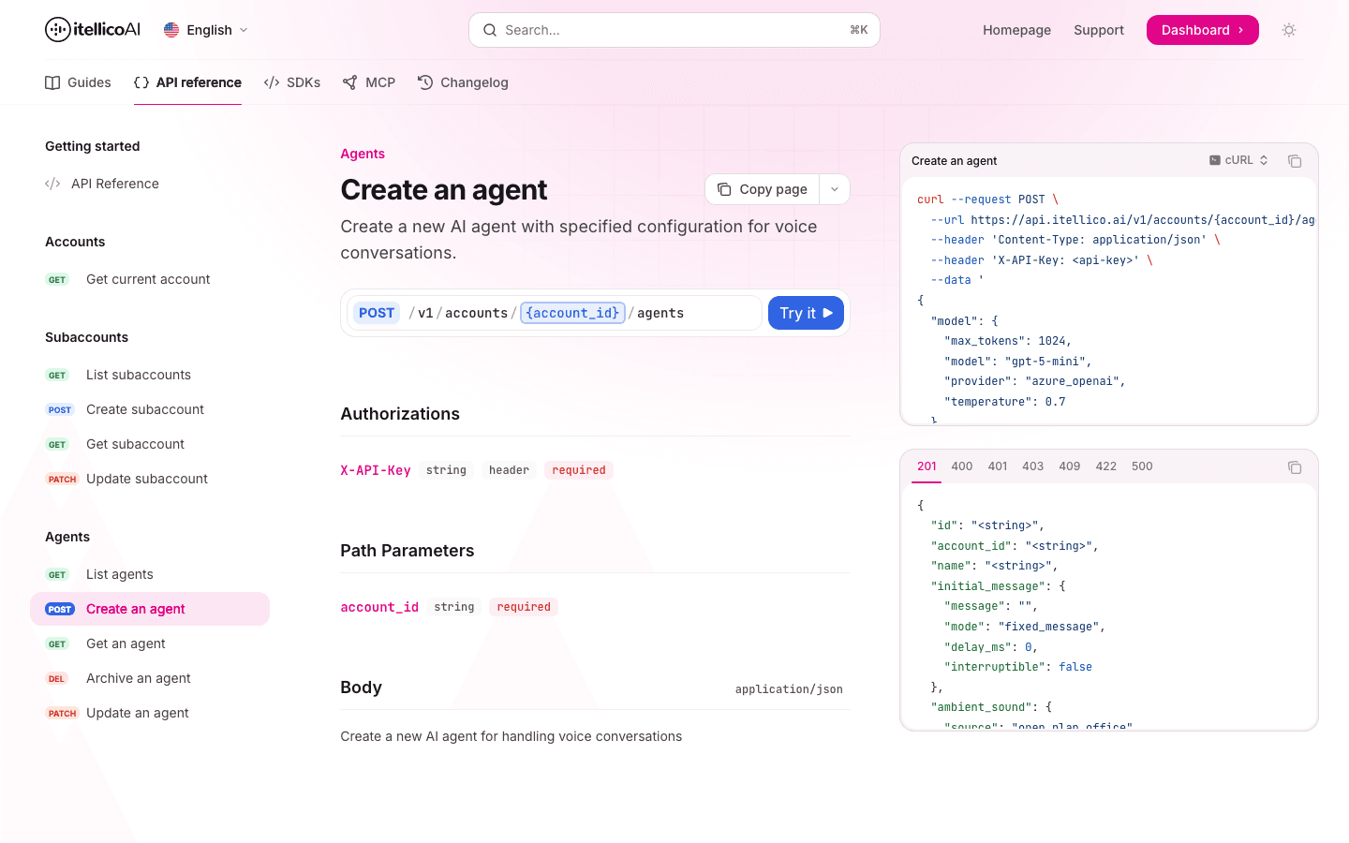The height and width of the screenshot is (843, 1349).
Task: Click the US flag beside English
Action: point(171,29)
